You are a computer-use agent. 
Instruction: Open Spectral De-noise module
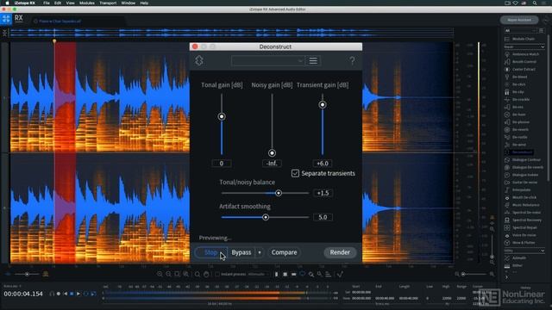click(x=524, y=213)
